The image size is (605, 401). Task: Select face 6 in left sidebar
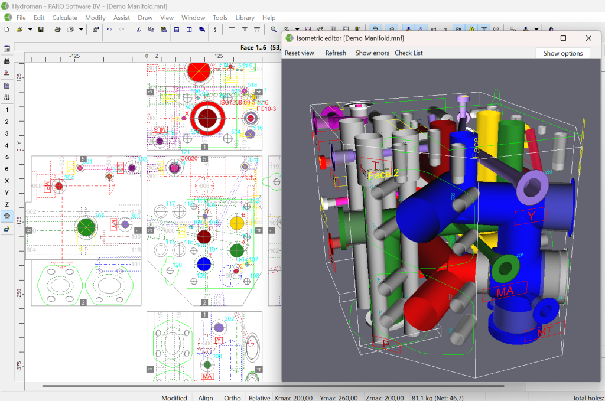(6, 169)
